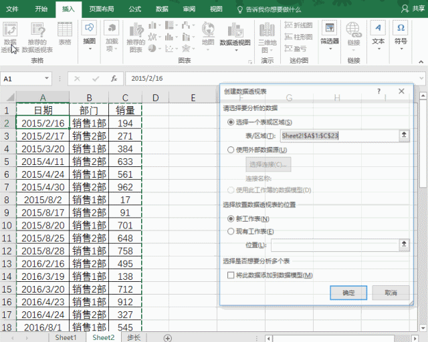Click the collapse icon beside 表/区域 field
The image size is (428, 342).
[403, 135]
